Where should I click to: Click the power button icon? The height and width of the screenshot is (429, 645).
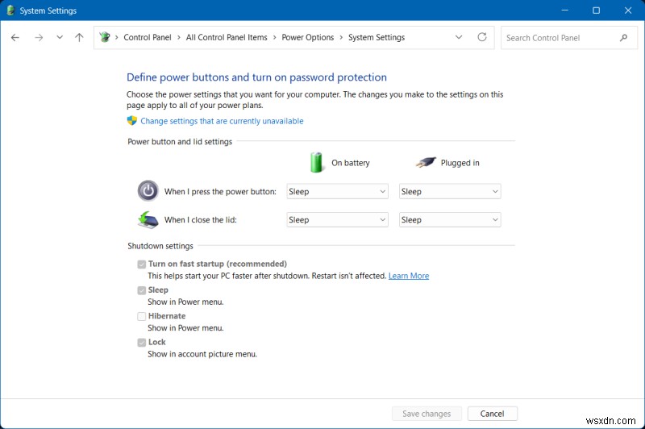[x=148, y=190]
